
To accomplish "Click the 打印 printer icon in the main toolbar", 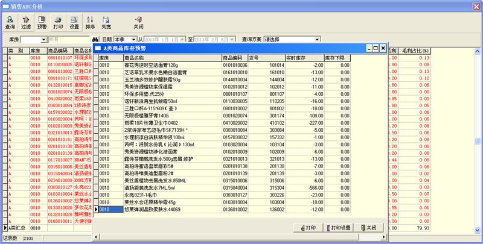I will [58, 22].
